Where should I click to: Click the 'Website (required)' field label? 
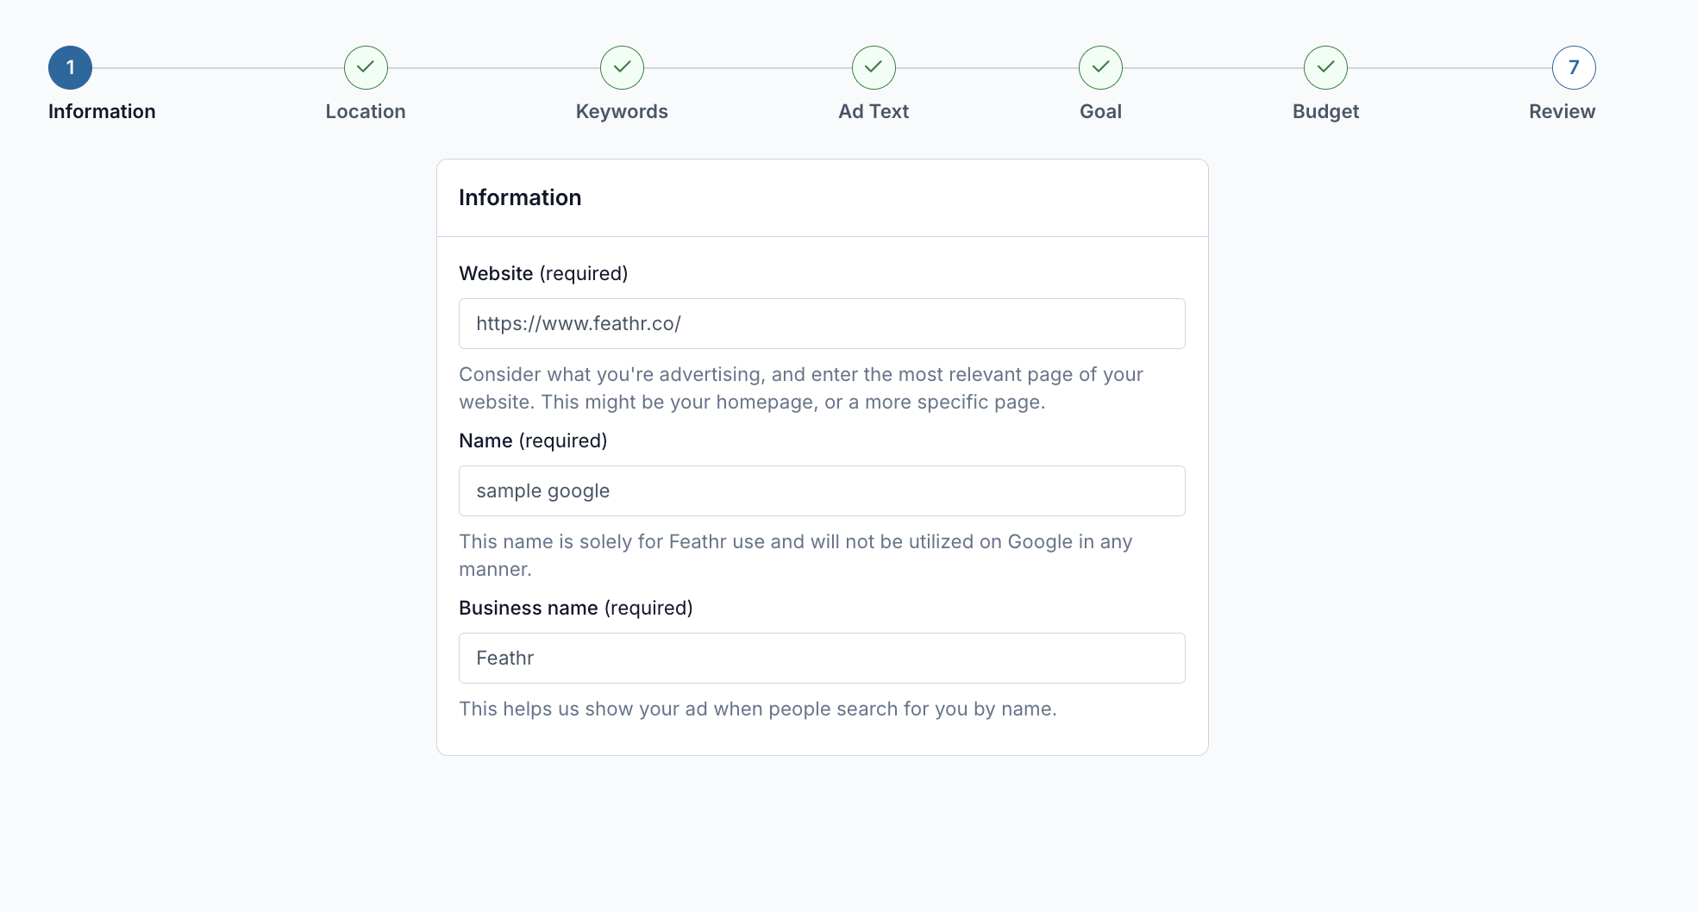pyautogui.click(x=543, y=273)
